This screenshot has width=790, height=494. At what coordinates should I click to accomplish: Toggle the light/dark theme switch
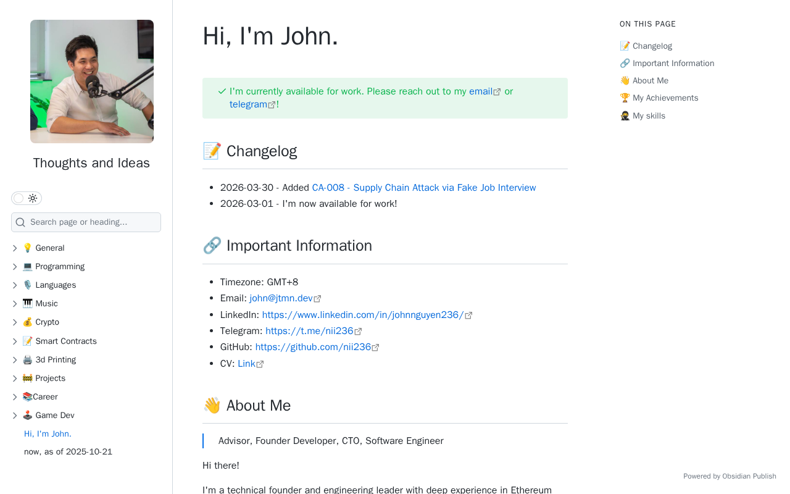[26, 198]
